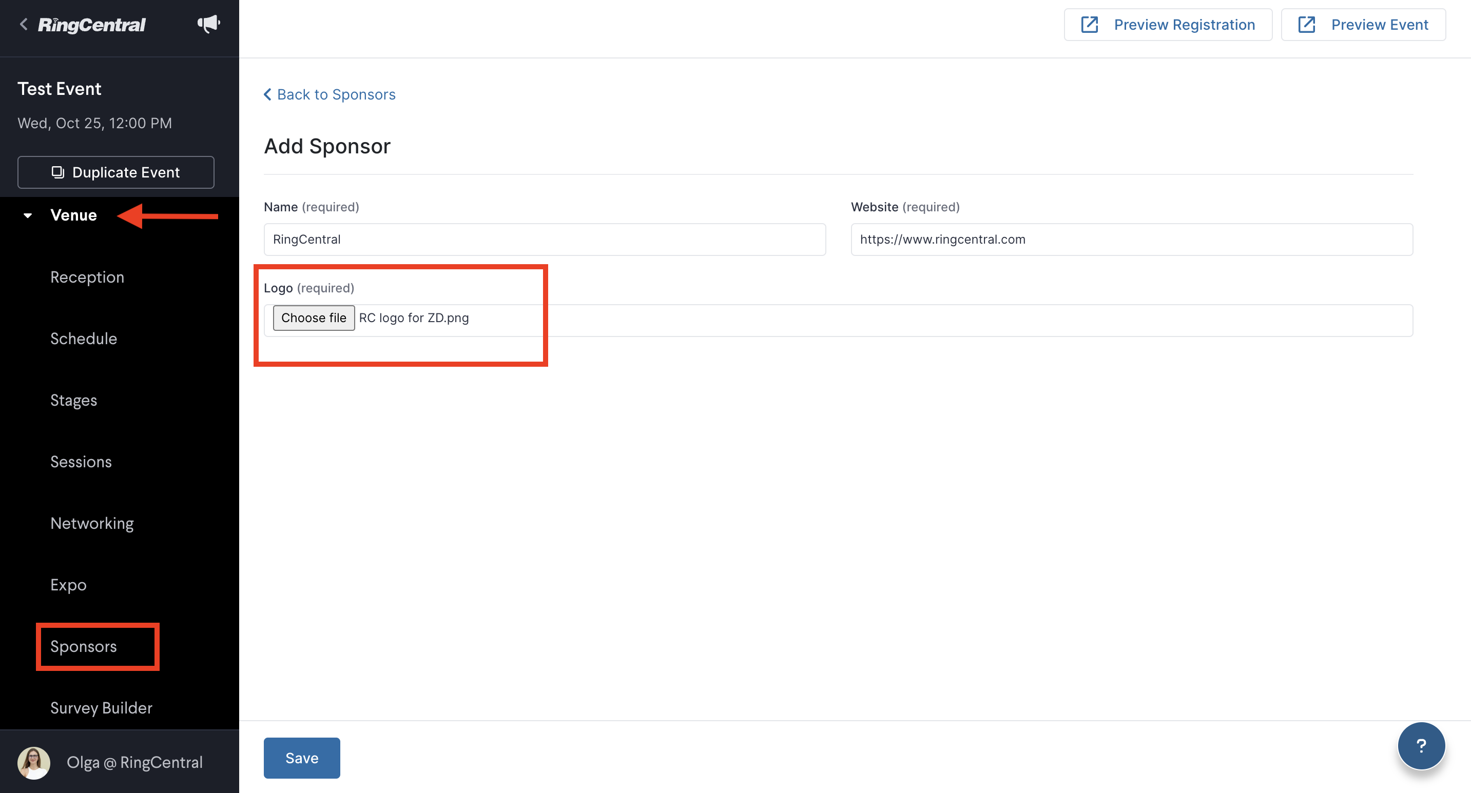The width and height of the screenshot is (1471, 793).
Task: Select the Venue menu heading
Action: tap(73, 215)
